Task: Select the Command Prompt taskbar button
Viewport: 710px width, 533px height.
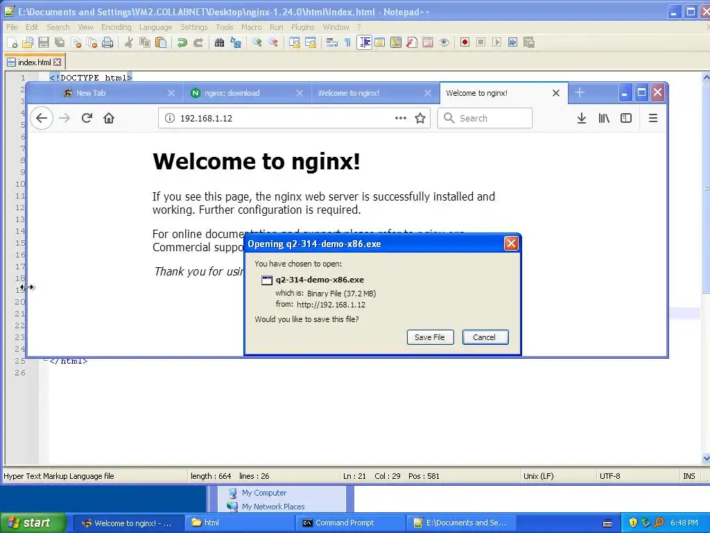Action: point(351,523)
